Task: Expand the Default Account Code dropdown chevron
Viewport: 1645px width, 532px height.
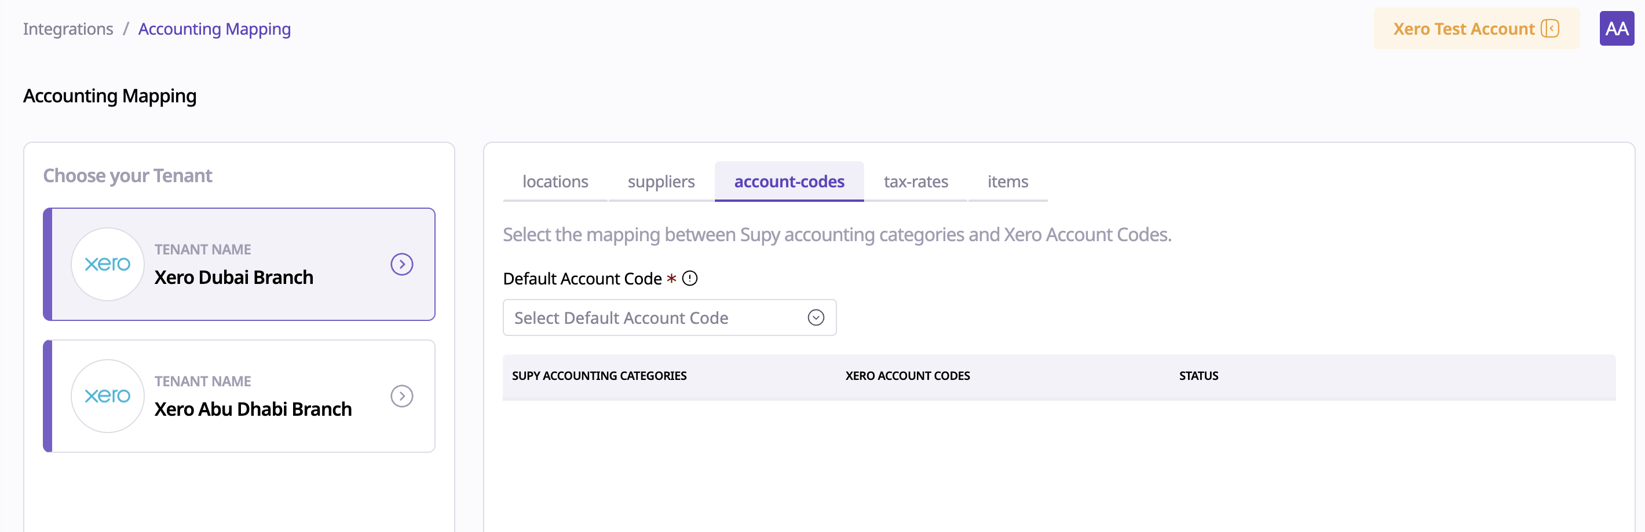Action: [816, 317]
